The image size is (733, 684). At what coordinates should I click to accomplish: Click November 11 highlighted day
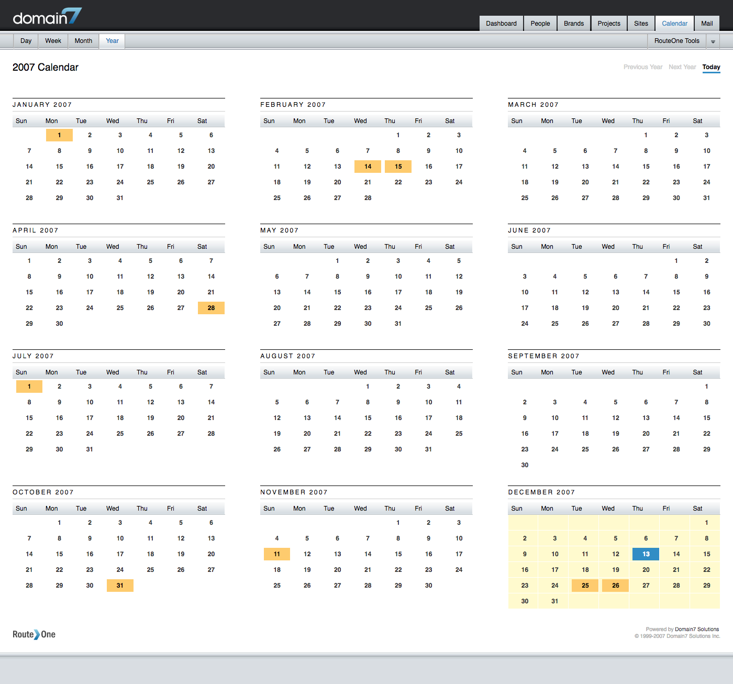pos(276,554)
